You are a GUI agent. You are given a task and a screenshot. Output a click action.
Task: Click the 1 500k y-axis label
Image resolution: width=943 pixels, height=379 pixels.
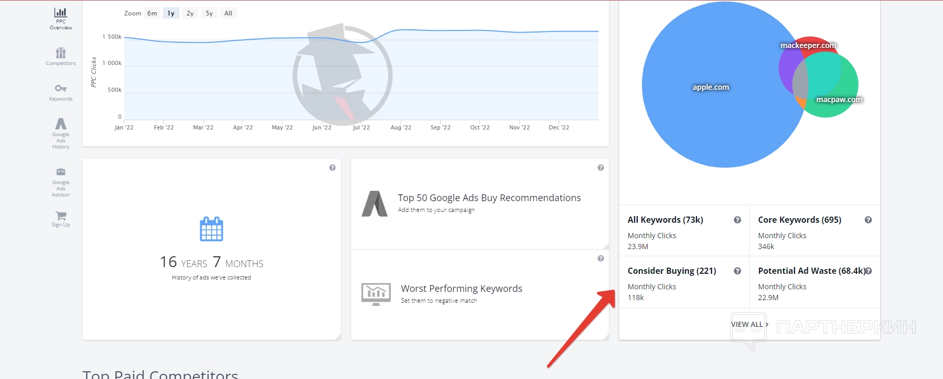(112, 37)
